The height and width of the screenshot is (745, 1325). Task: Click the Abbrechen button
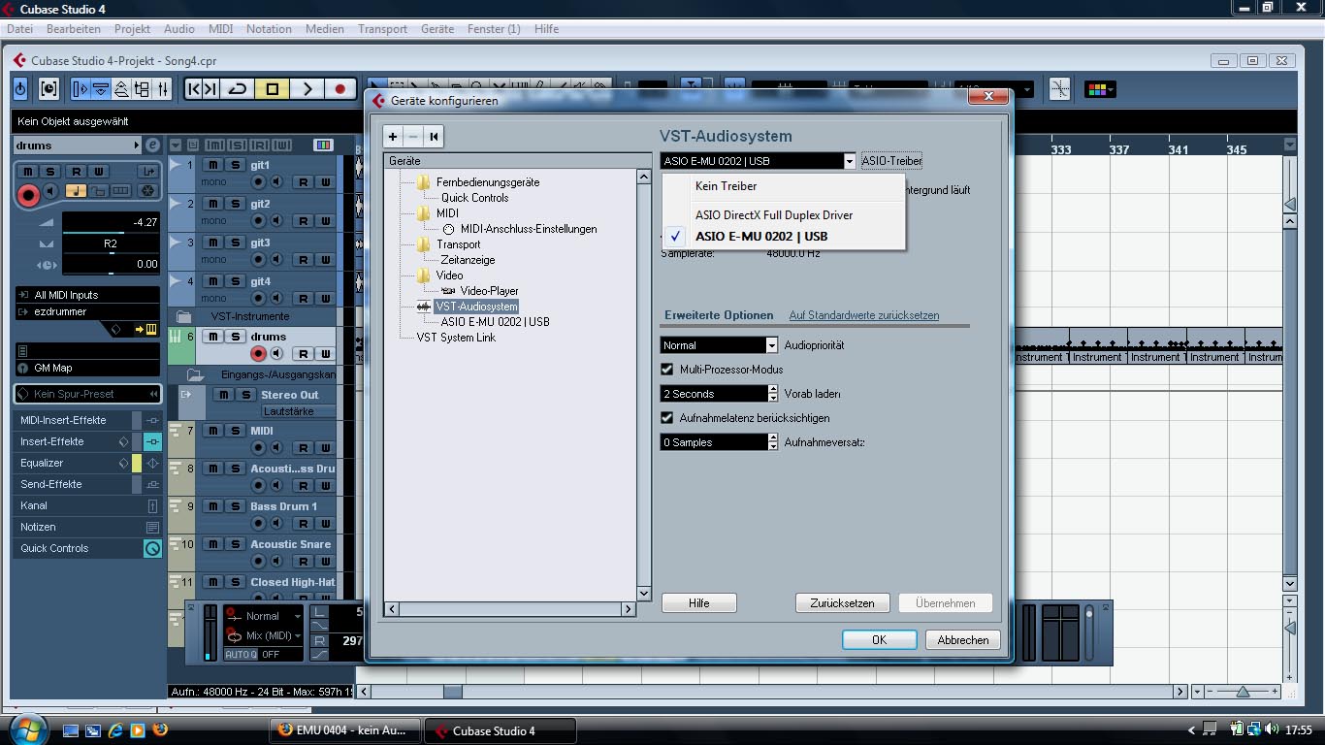tap(963, 640)
